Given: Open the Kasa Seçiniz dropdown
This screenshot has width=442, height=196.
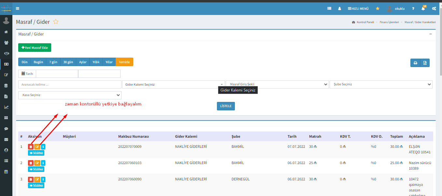Looking at the screenshot, I should 70,95.
